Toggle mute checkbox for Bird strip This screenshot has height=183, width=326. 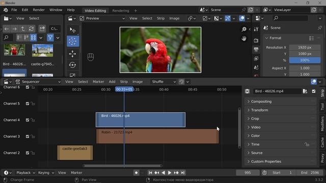pos(314,91)
